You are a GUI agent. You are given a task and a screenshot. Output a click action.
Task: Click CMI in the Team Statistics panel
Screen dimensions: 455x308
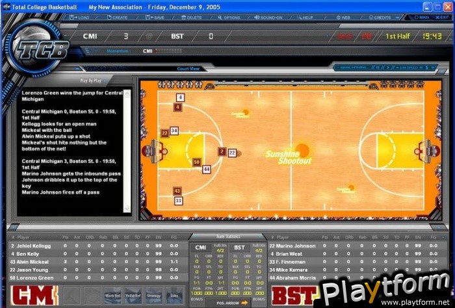[x=200, y=248]
